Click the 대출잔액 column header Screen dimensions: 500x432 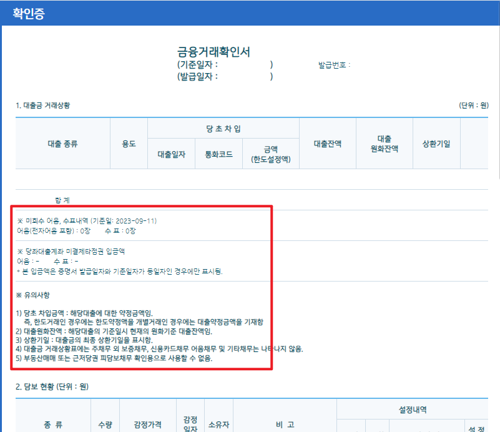click(x=328, y=143)
